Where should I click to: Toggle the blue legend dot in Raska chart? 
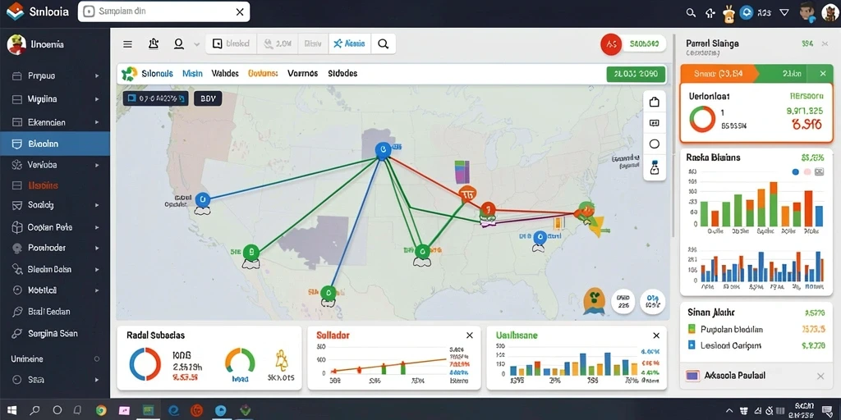click(x=795, y=172)
